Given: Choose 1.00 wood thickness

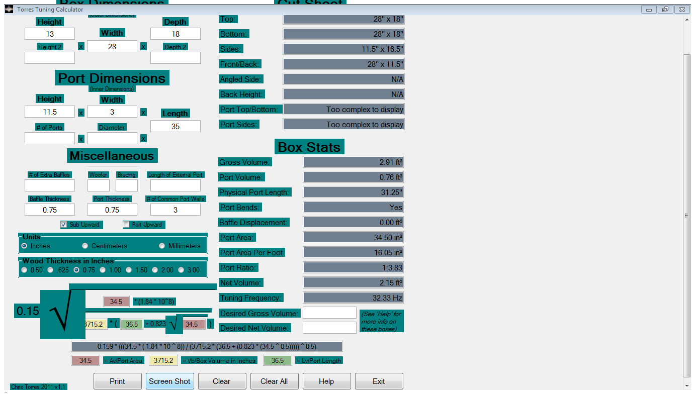Looking at the screenshot, I should (103, 270).
